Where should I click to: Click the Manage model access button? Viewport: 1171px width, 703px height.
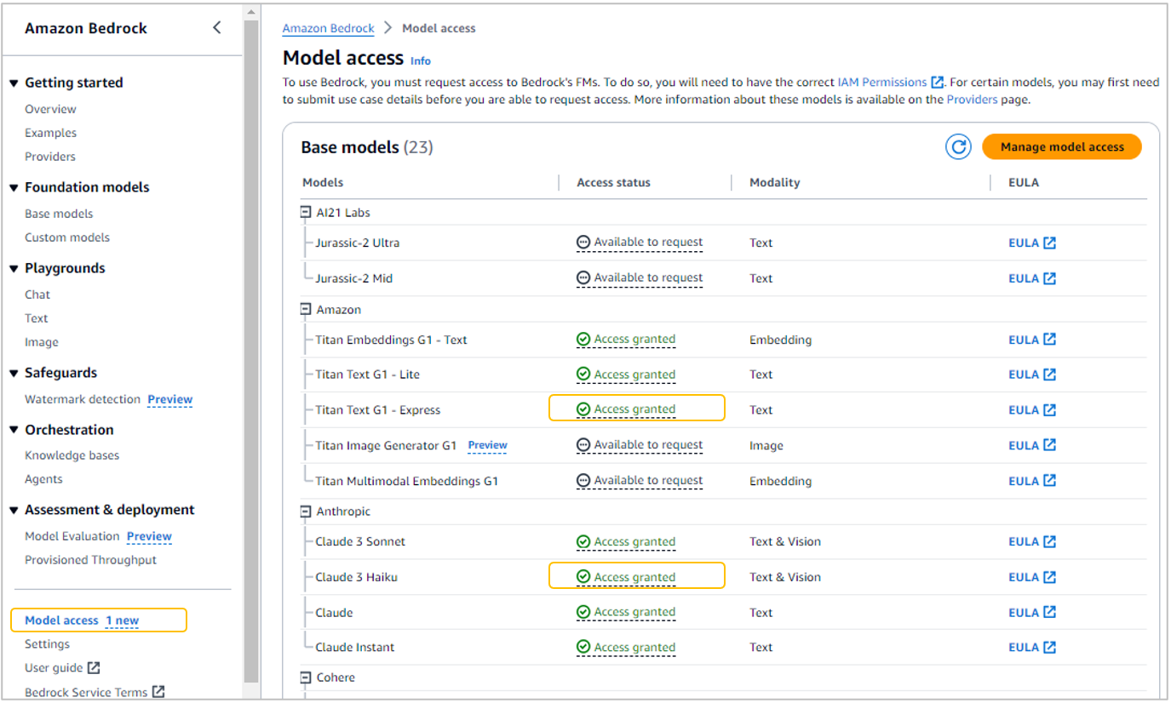tap(1062, 147)
